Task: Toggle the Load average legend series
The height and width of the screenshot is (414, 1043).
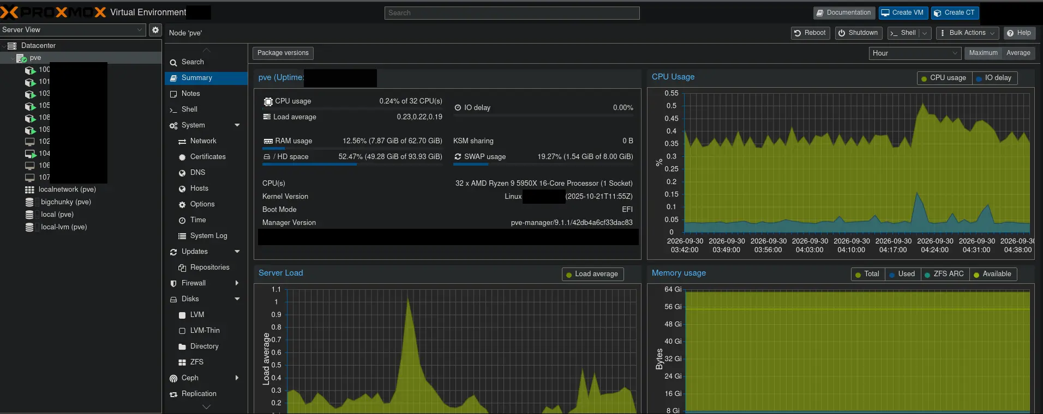Action: 592,274
